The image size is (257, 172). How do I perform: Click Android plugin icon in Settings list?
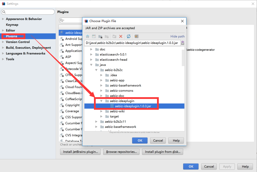62,39
